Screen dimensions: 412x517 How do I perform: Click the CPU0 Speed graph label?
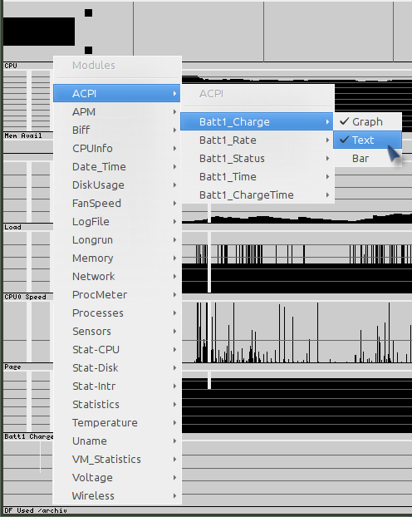coord(26,297)
